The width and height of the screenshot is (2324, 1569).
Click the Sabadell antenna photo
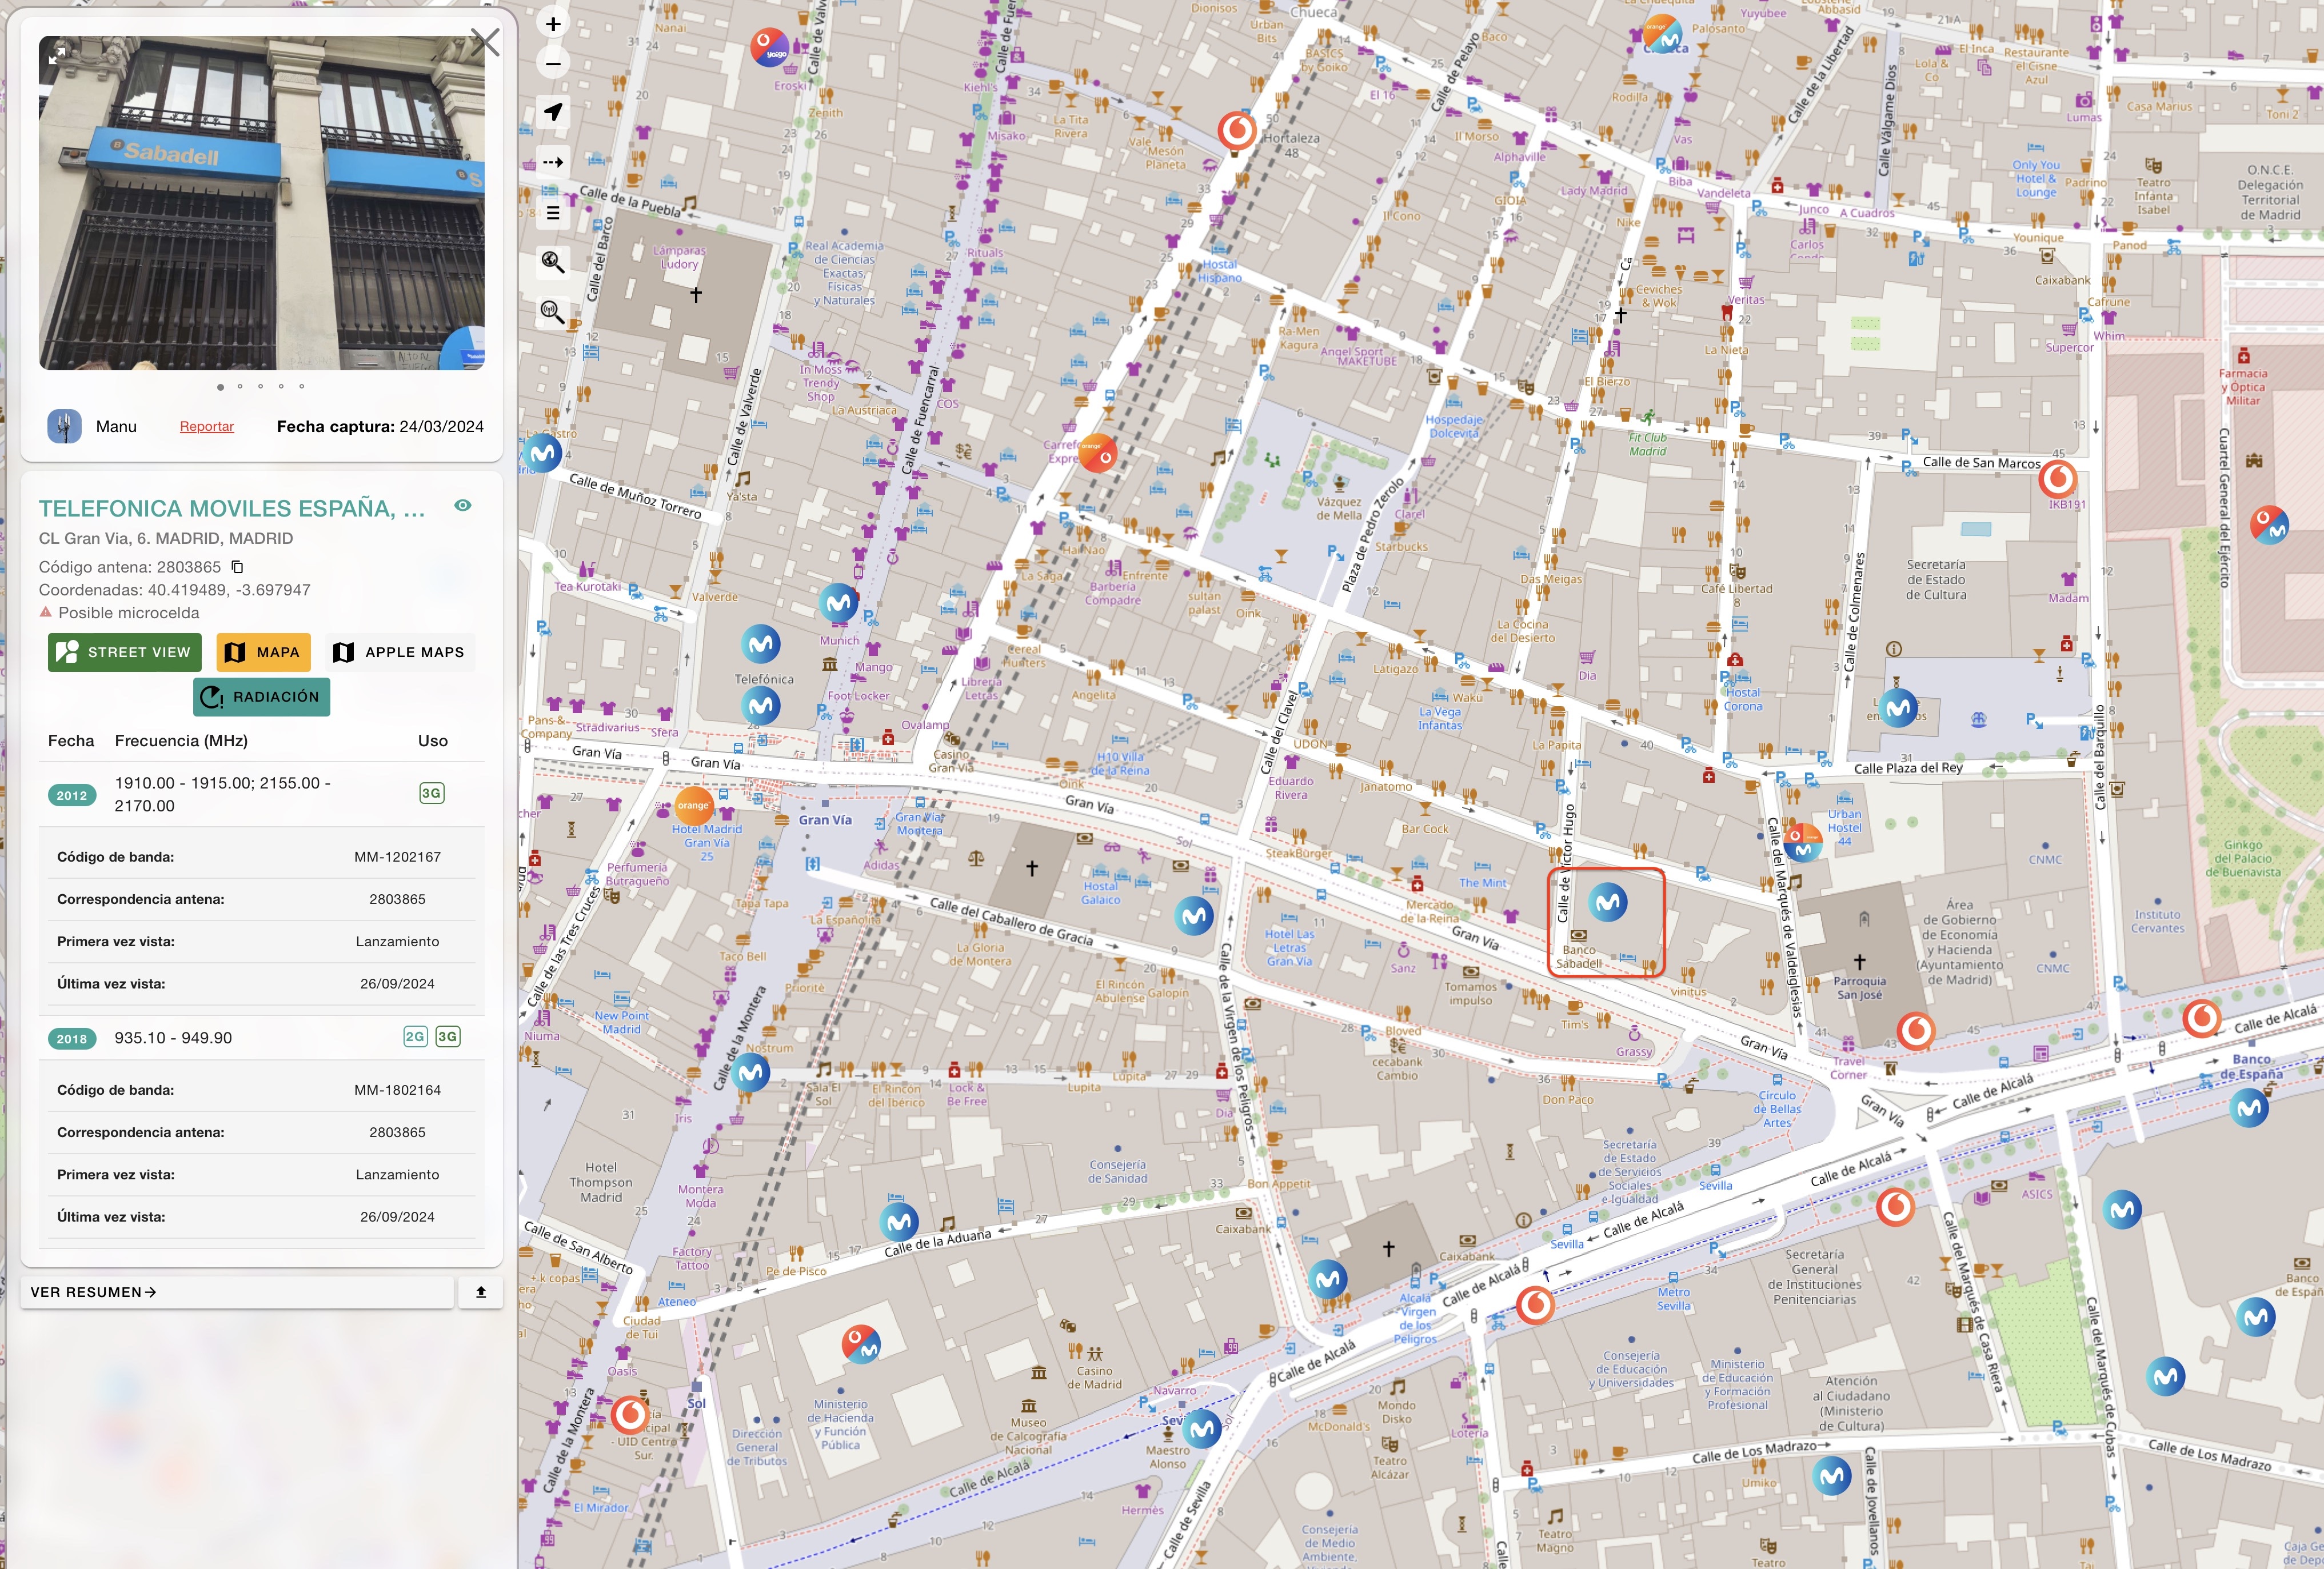[x=262, y=203]
